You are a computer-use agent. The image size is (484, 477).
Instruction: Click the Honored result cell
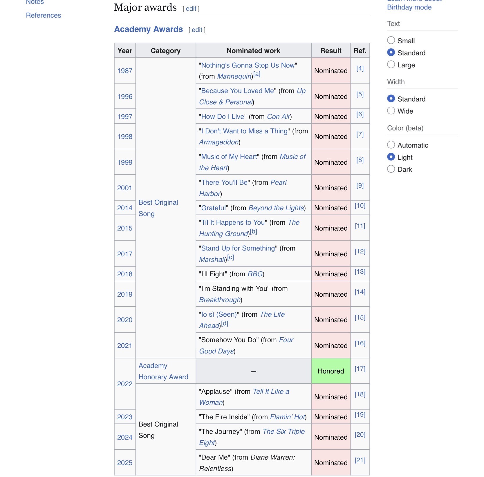pyautogui.click(x=331, y=371)
